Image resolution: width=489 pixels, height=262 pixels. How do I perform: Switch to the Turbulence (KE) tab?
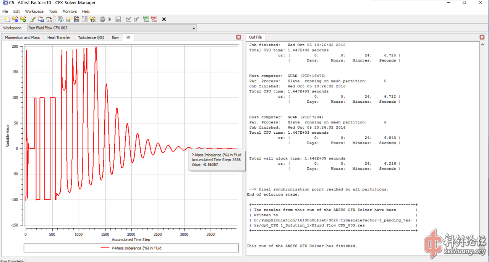click(x=91, y=37)
